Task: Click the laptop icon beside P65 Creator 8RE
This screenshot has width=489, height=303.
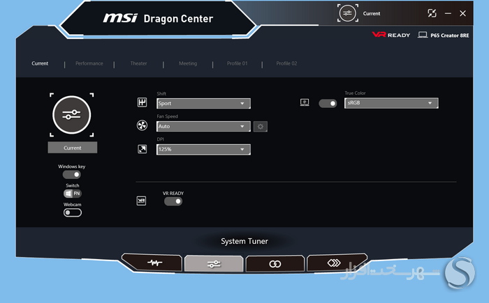Action: [x=423, y=35]
